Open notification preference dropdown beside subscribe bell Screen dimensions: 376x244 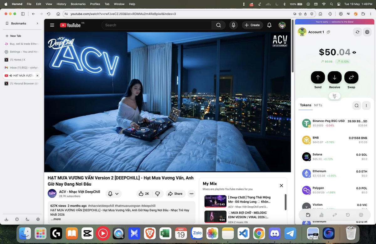(113, 194)
